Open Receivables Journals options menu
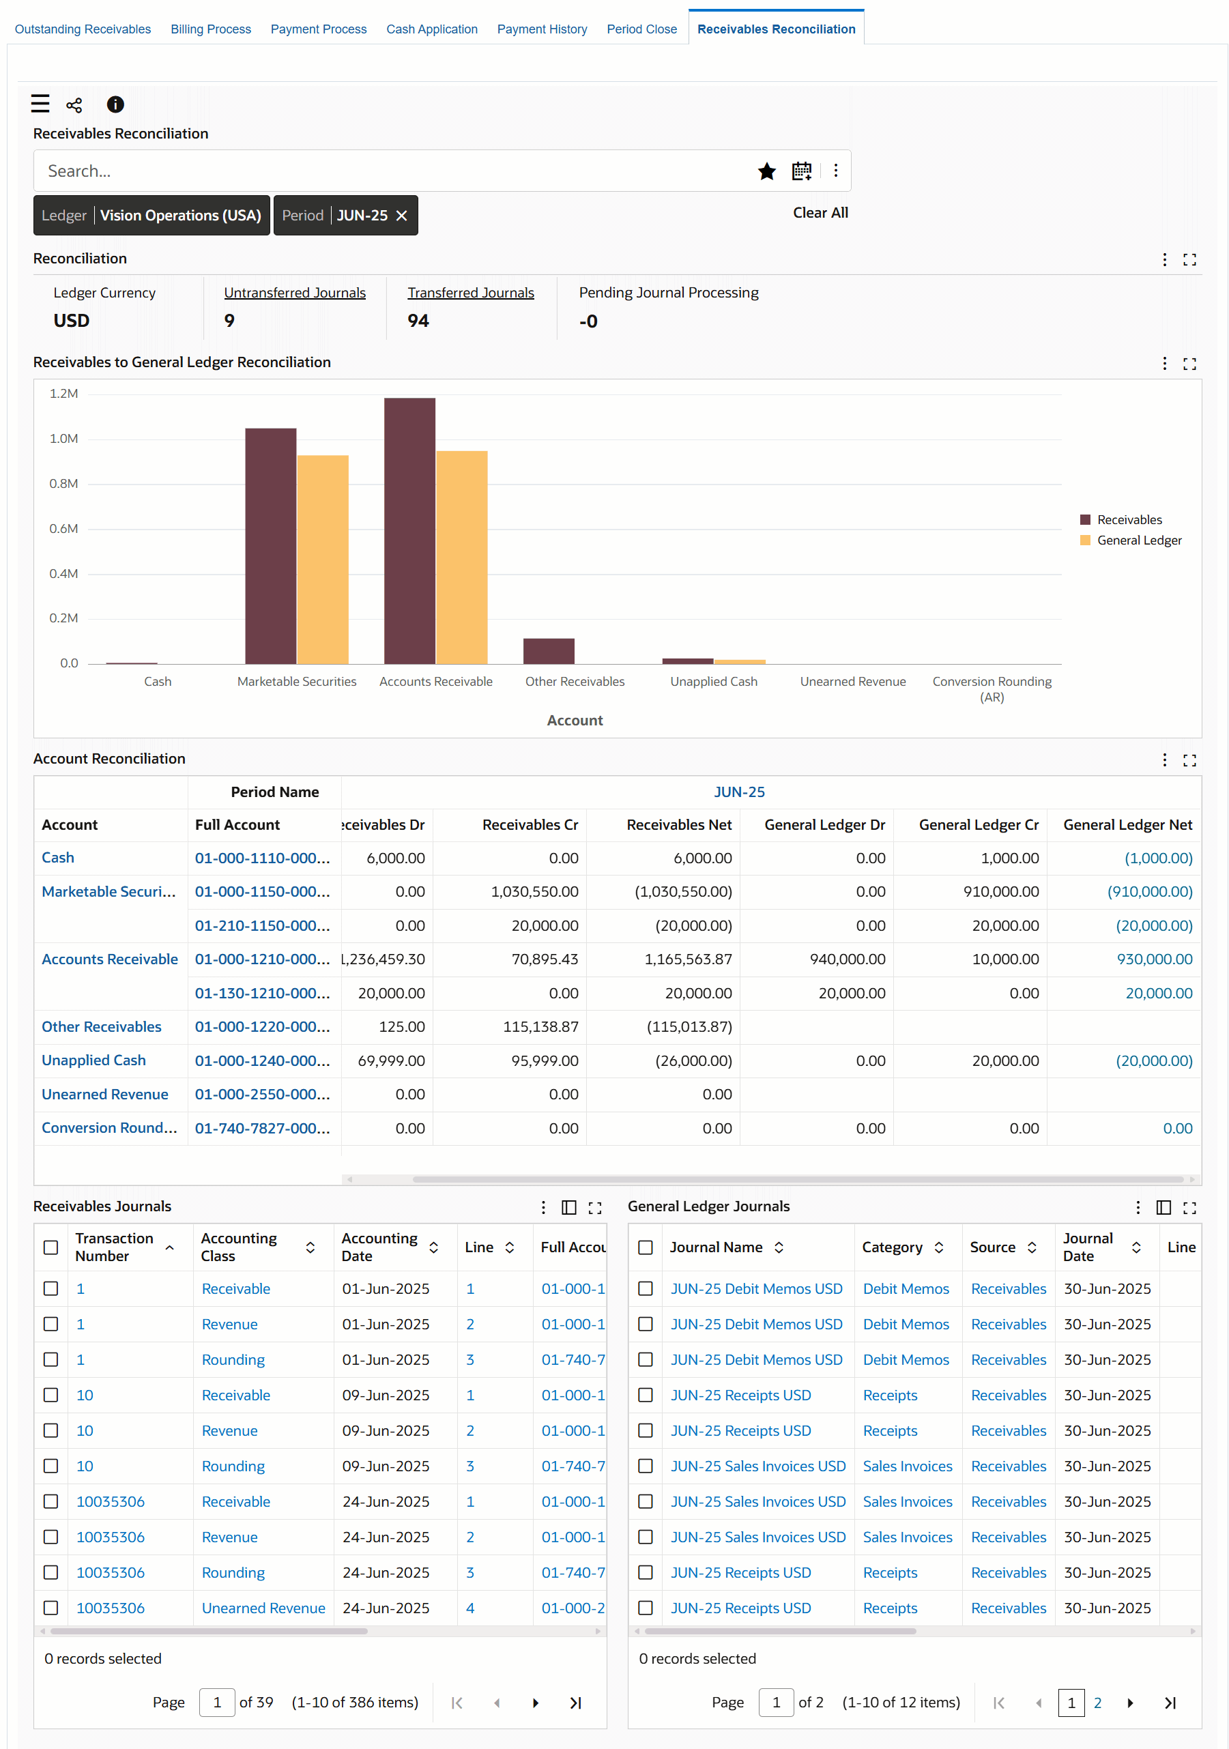The image size is (1229, 1749). point(543,1207)
